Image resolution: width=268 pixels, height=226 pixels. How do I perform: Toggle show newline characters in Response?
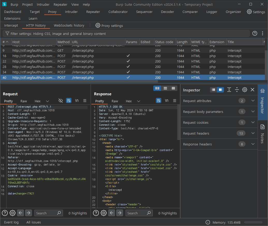point(167,100)
